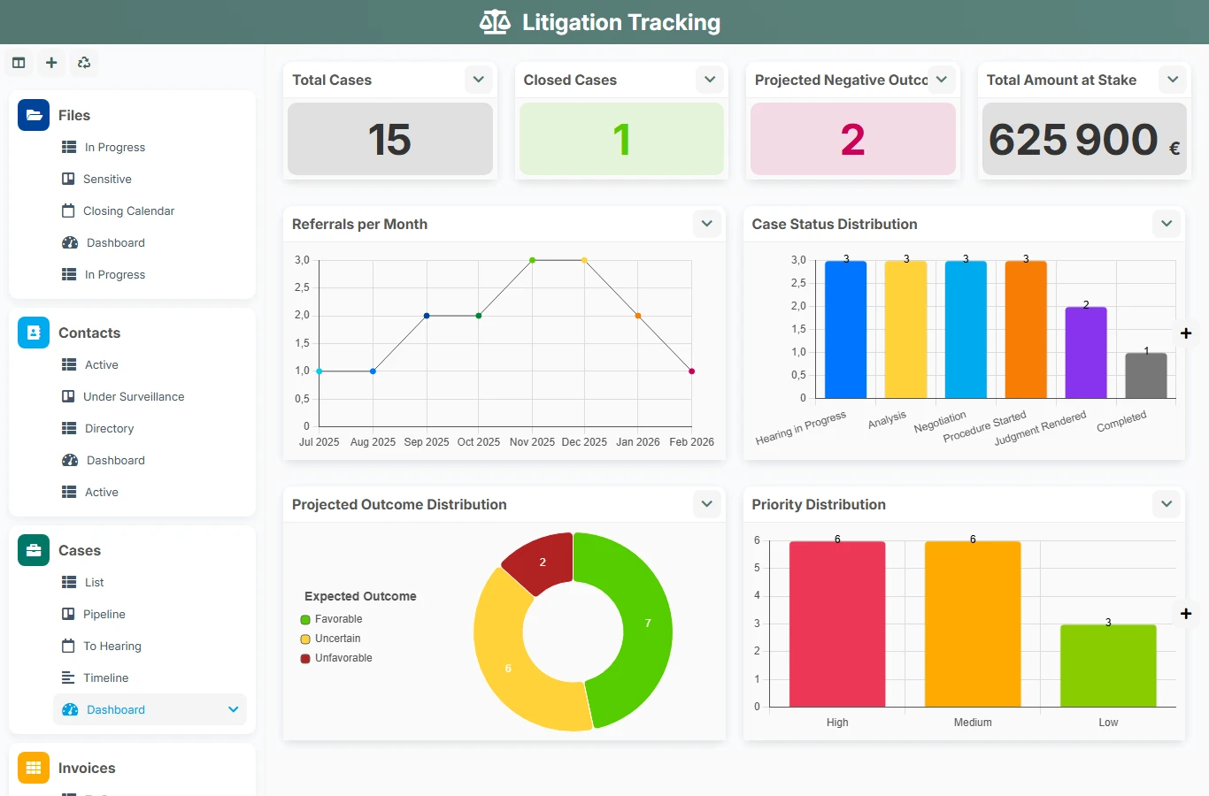The width and height of the screenshot is (1209, 796).
Task: Open Total Amount at Stake dropdown
Action: 1173,80
